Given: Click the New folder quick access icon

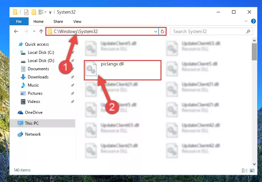Looking at the screenshot, I should click(x=34, y=12).
